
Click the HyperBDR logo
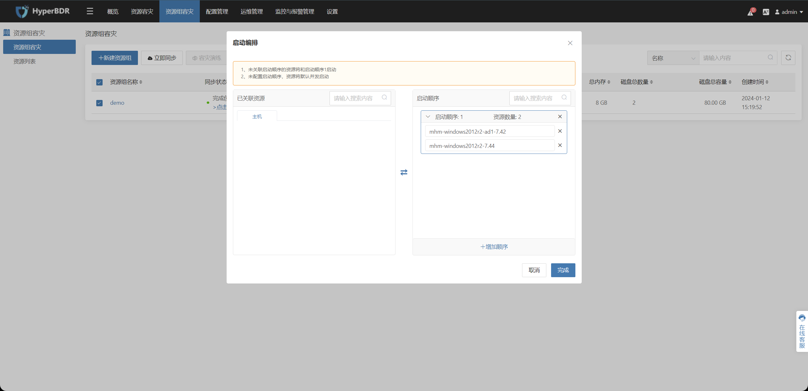click(43, 11)
